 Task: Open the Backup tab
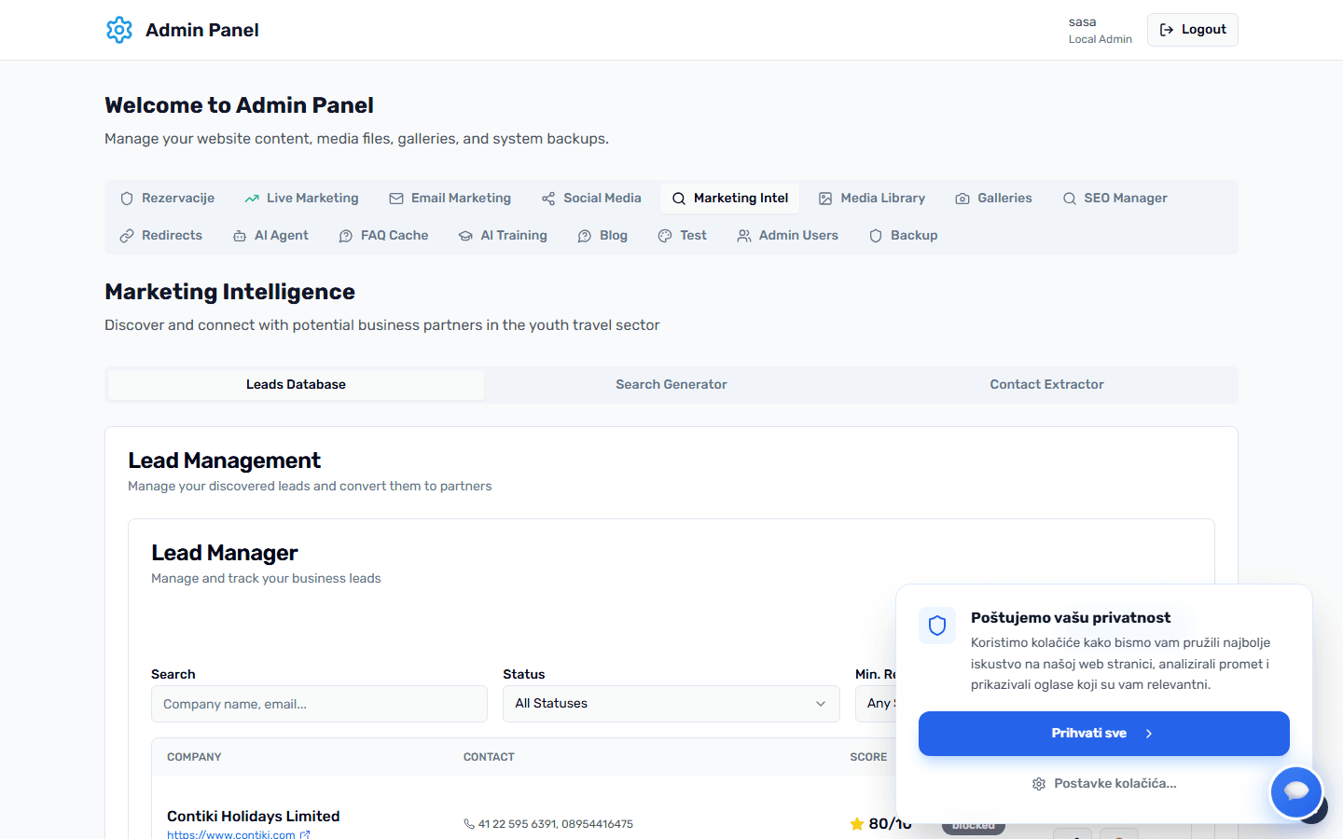point(903,236)
